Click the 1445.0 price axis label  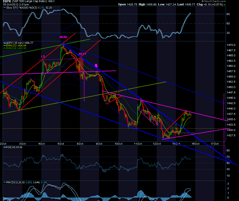coord(231,98)
